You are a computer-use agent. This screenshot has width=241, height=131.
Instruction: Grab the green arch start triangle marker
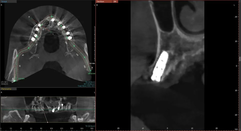pos(14,81)
